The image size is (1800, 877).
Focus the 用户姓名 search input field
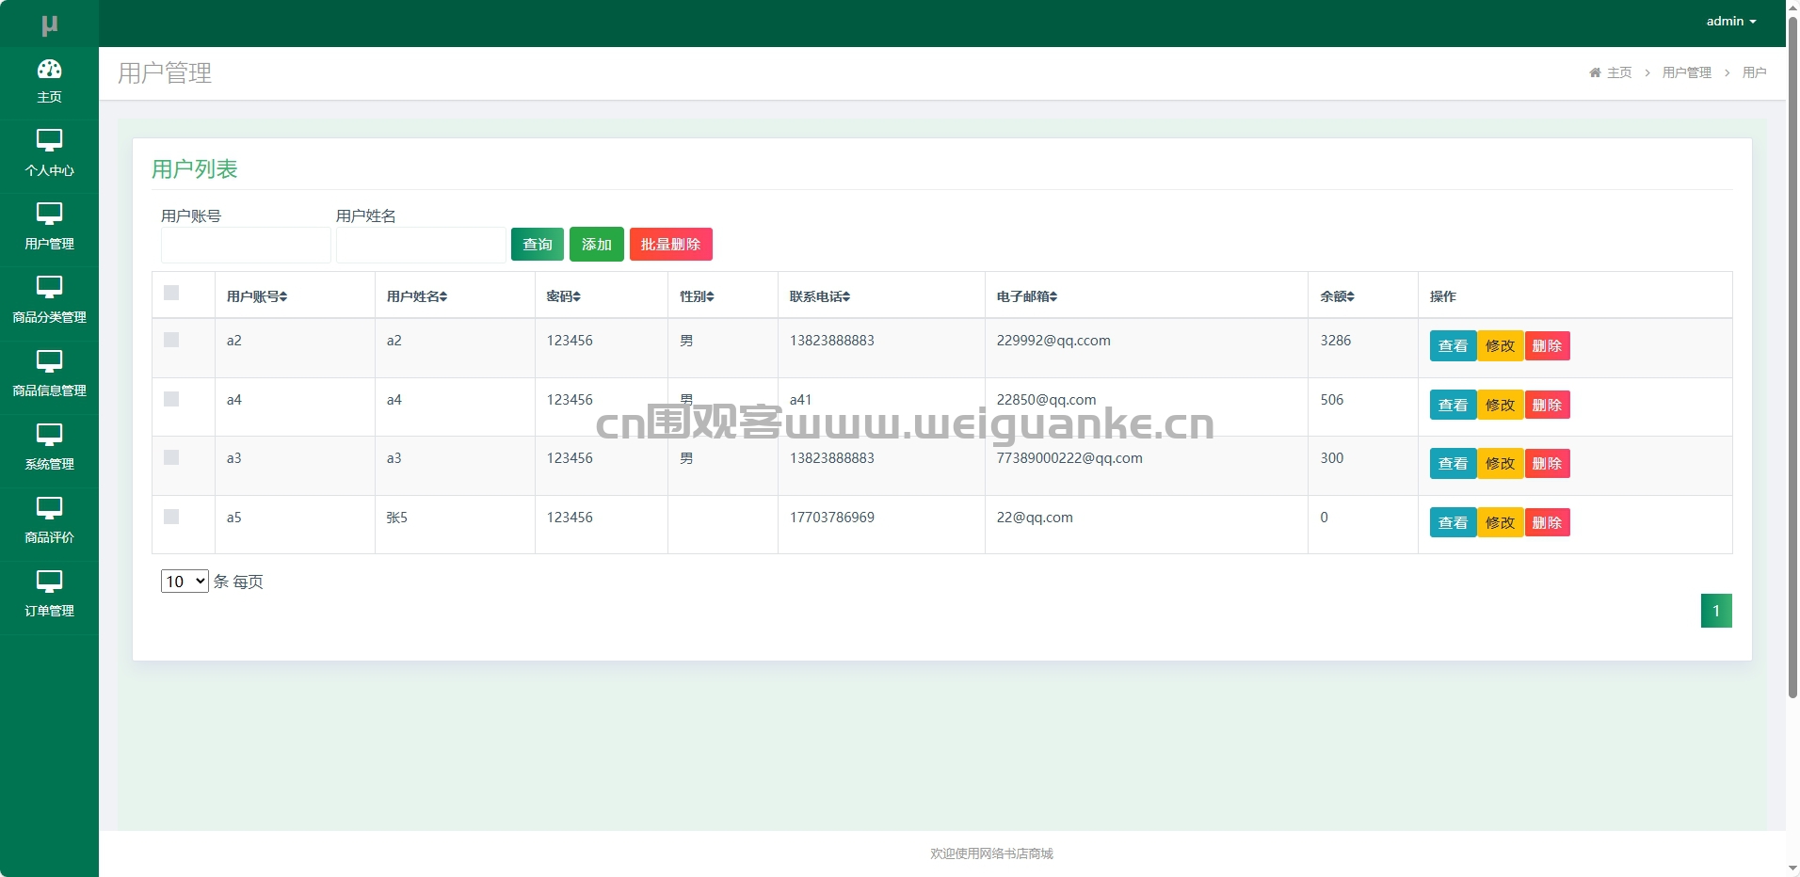pyautogui.click(x=421, y=245)
